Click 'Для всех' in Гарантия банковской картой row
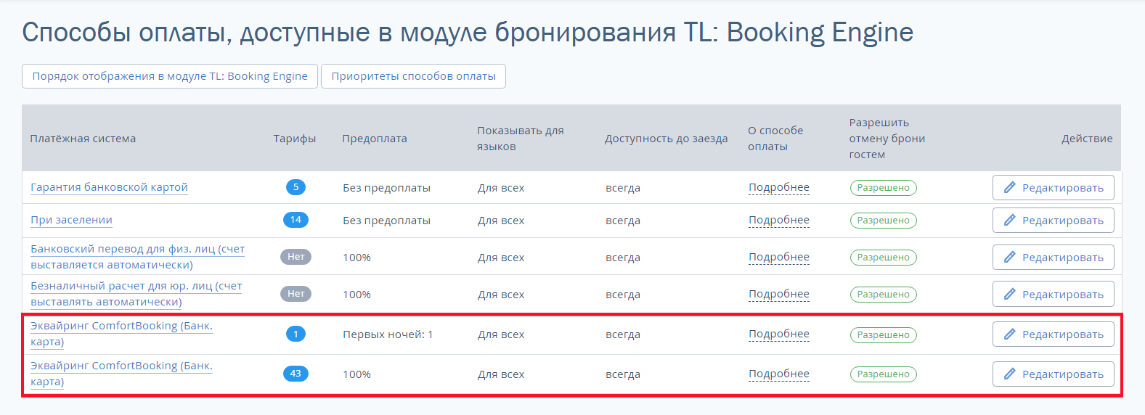 point(501,188)
